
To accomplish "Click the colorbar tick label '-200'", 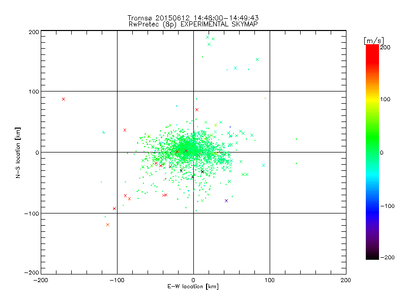I will click(387, 257).
